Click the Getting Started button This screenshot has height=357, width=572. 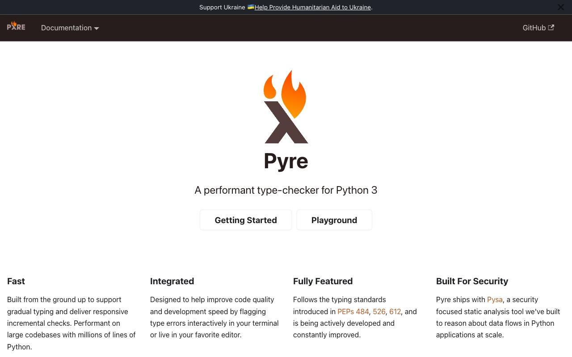click(x=246, y=220)
